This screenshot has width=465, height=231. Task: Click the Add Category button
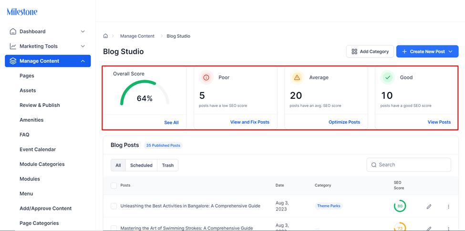370,52
